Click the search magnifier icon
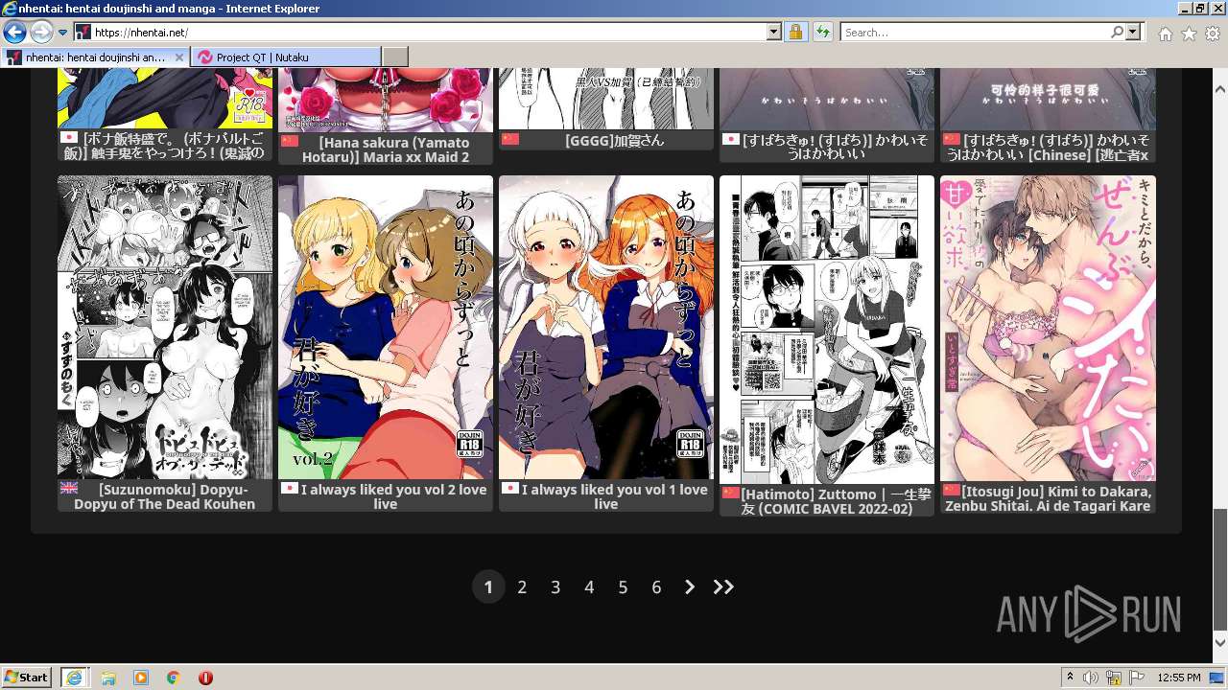The image size is (1228, 690). [1117, 33]
